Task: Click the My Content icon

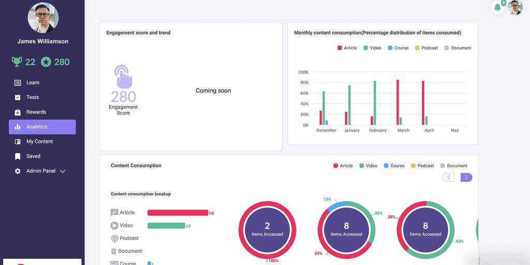Action: pos(18,142)
